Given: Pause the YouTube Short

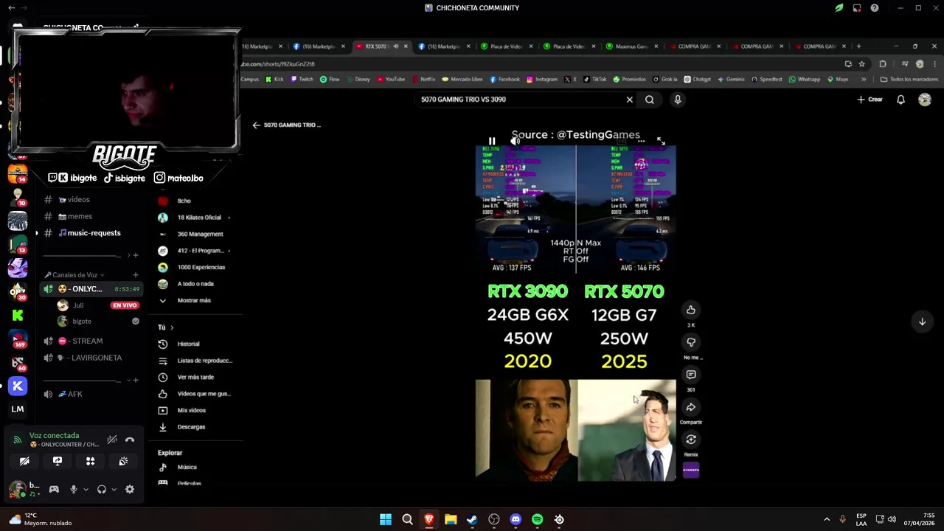Looking at the screenshot, I should [492, 141].
